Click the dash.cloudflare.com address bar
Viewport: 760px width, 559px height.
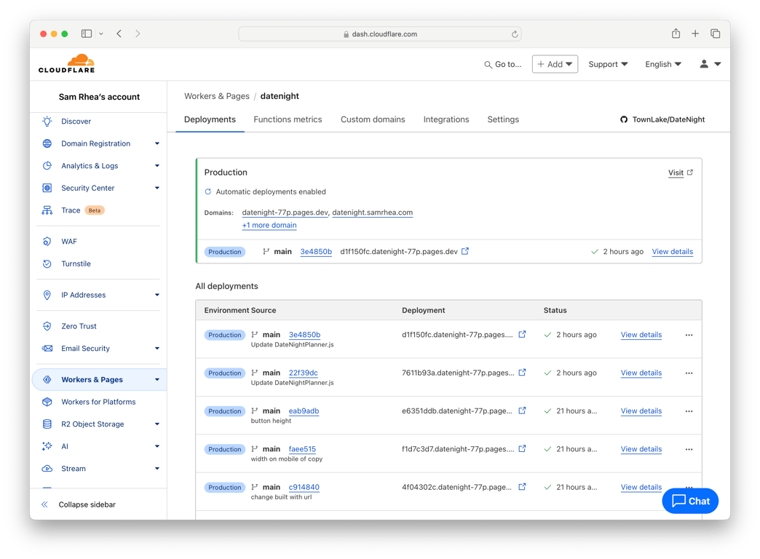coord(380,34)
